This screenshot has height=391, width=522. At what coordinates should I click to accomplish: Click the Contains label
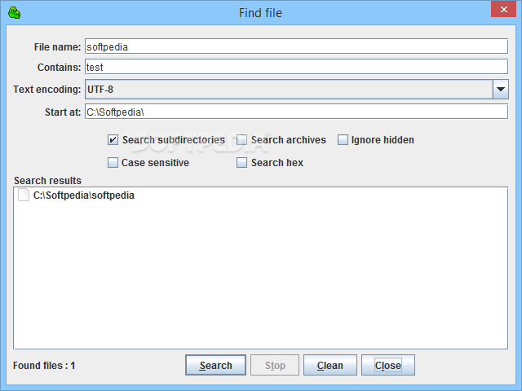tap(60, 67)
